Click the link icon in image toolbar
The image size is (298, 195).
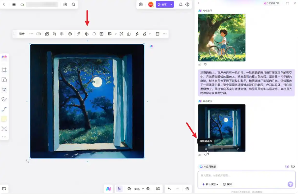[x=78, y=34]
